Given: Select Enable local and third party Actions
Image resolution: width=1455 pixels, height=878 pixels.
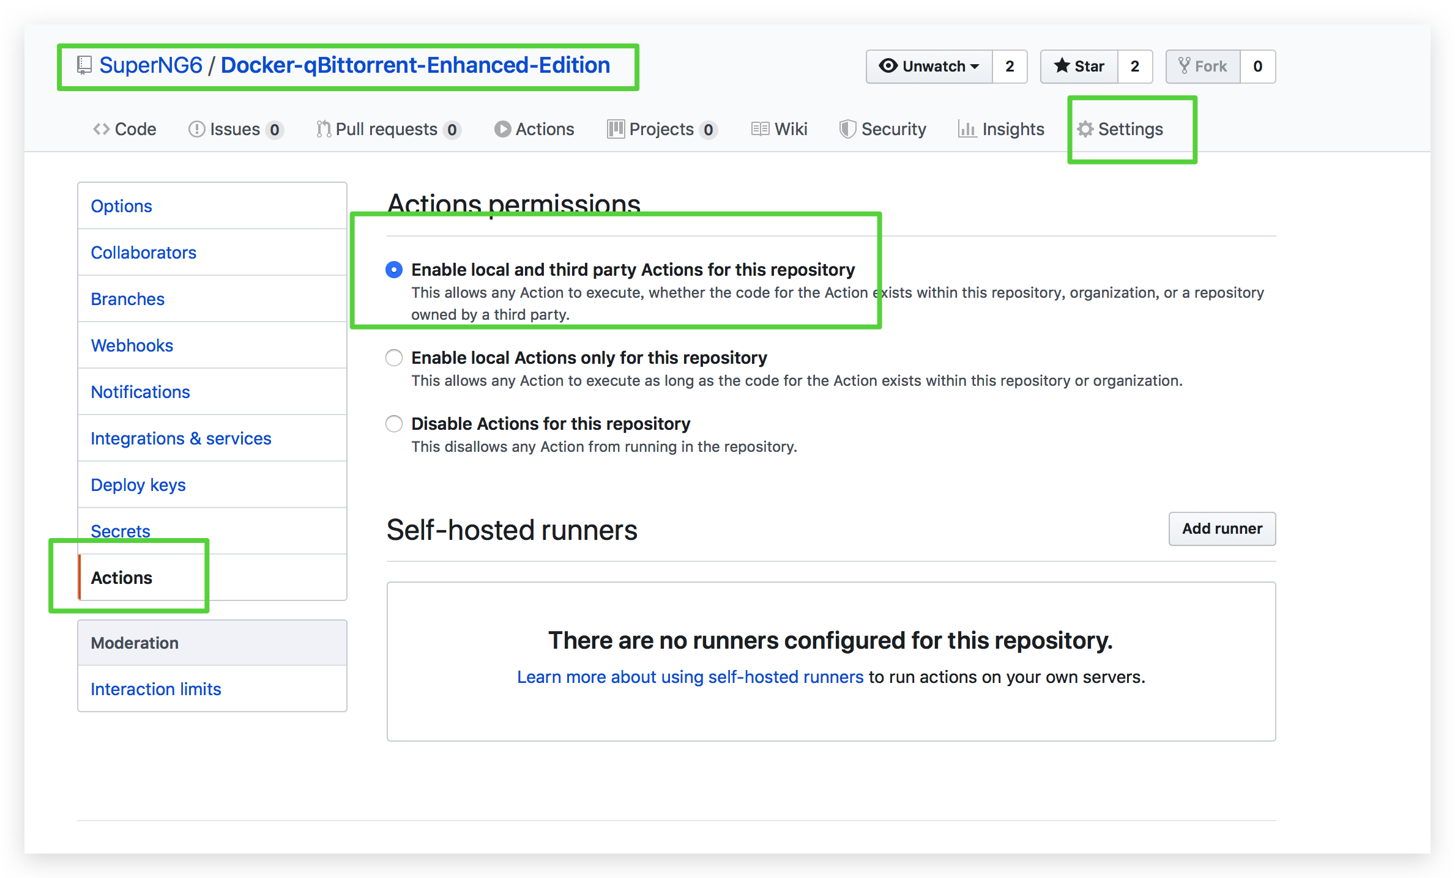Looking at the screenshot, I should 394,270.
